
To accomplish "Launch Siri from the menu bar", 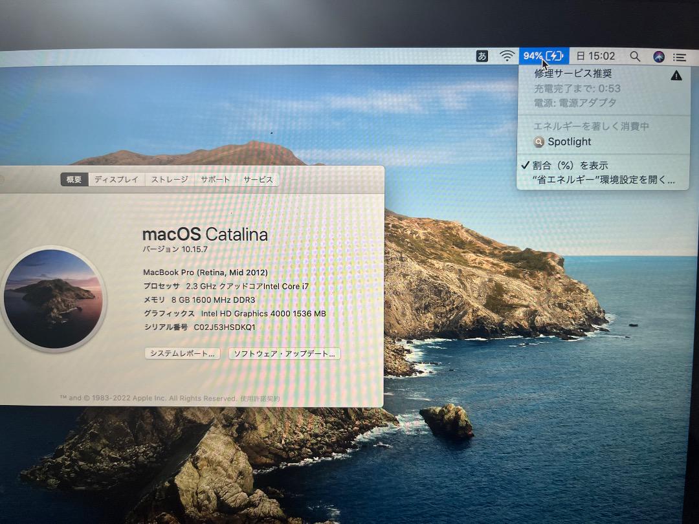I will [658, 56].
